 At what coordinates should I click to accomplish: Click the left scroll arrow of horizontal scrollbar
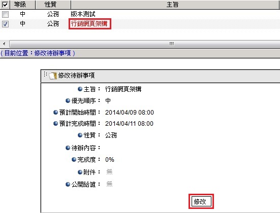point(4,44)
